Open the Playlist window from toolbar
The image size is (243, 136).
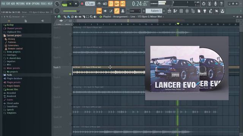click(x=169, y=11)
